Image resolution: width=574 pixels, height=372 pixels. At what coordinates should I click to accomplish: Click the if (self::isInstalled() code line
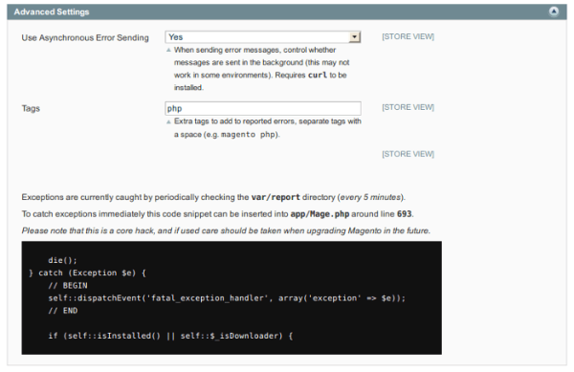coord(170,336)
